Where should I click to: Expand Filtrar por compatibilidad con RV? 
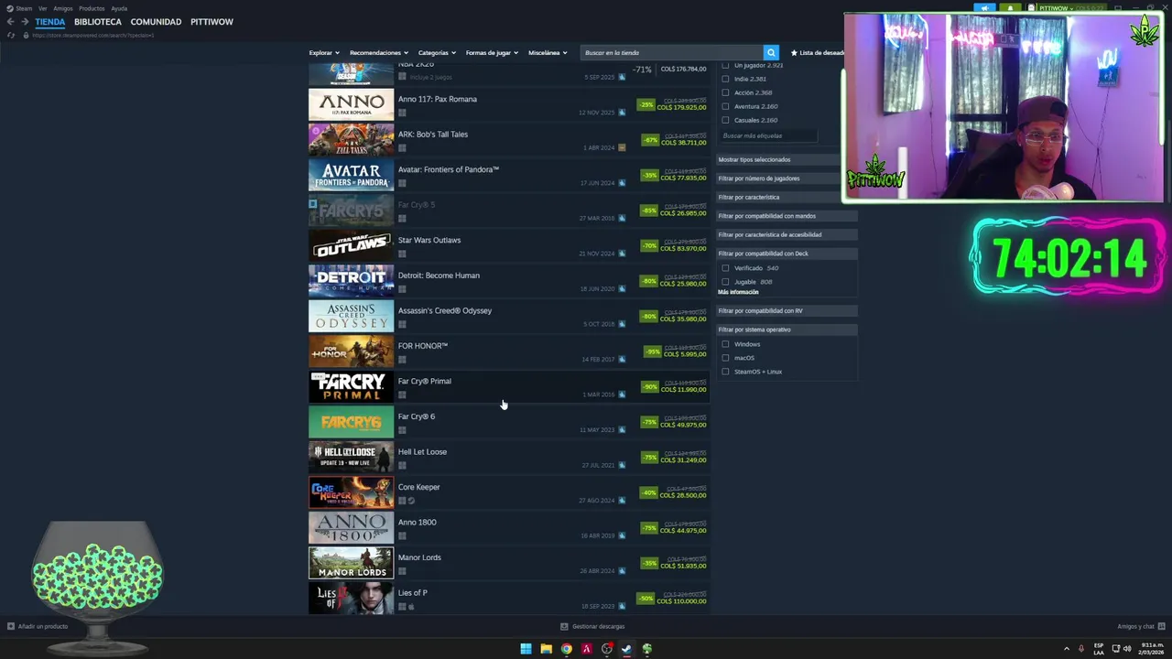[x=787, y=310]
